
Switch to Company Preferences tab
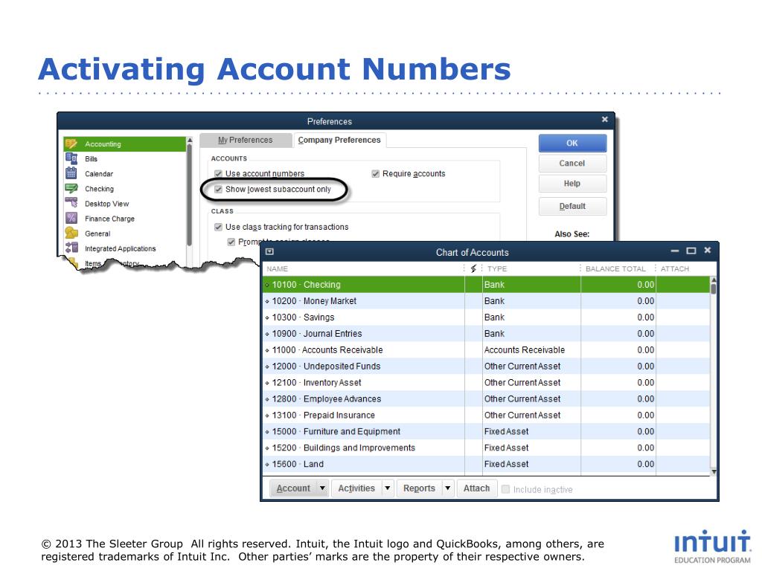click(x=339, y=140)
